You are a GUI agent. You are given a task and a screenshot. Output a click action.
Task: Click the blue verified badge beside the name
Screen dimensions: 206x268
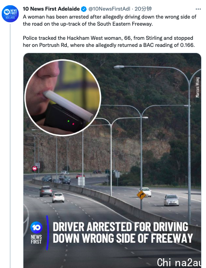(x=84, y=9)
